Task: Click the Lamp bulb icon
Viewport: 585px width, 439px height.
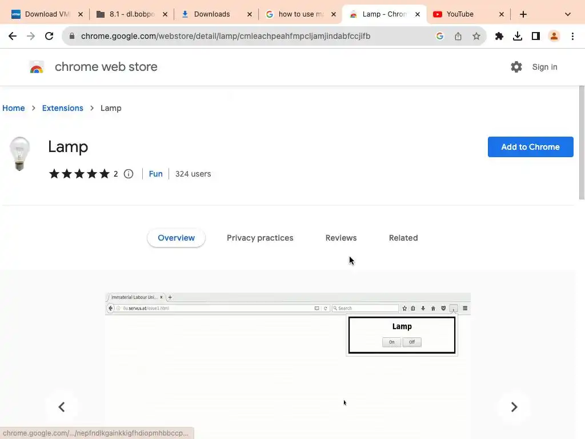Action: 19,153
